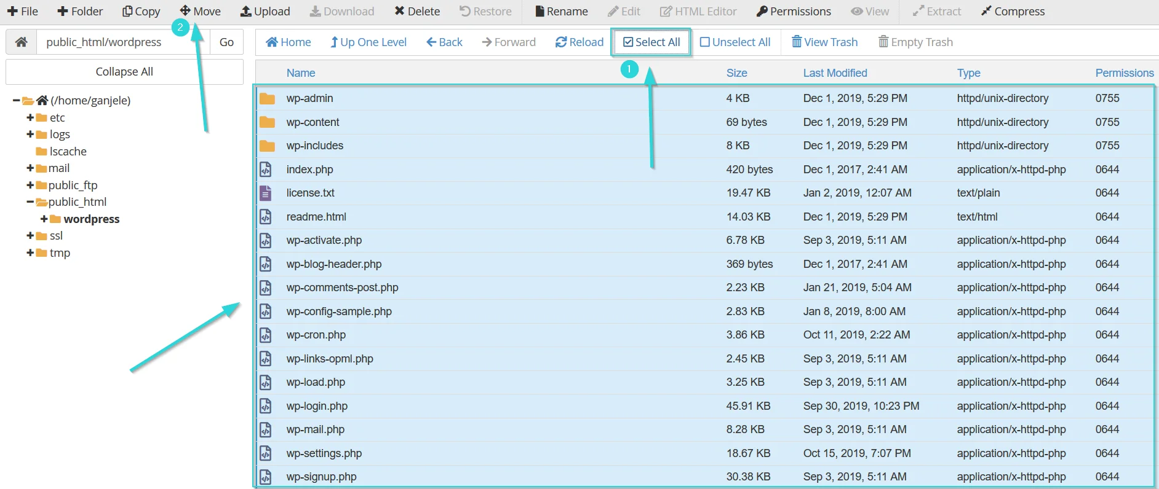The image size is (1159, 489).
Task: Click the Collapse All button
Action: [x=124, y=72]
